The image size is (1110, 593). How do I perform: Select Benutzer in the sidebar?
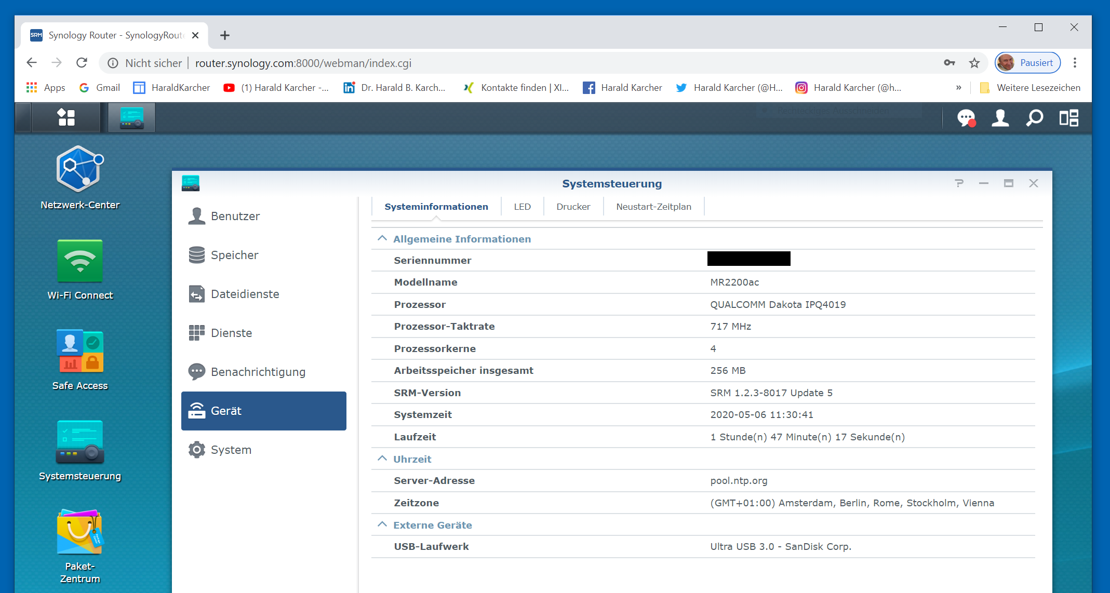(x=235, y=216)
